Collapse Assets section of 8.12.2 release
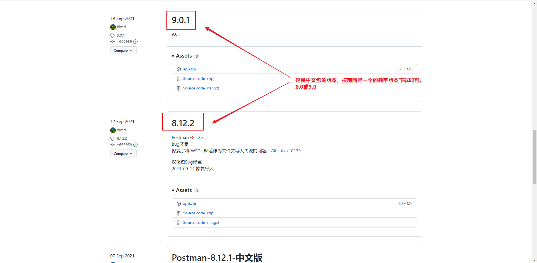The height and width of the screenshot is (263, 537). tap(182, 190)
